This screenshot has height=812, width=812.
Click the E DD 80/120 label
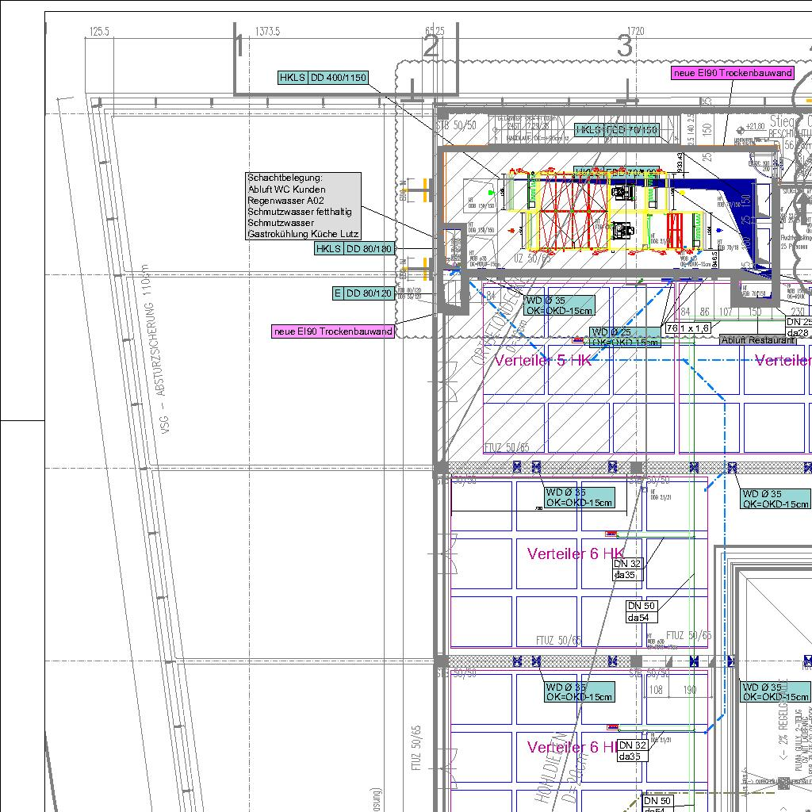(363, 293)
